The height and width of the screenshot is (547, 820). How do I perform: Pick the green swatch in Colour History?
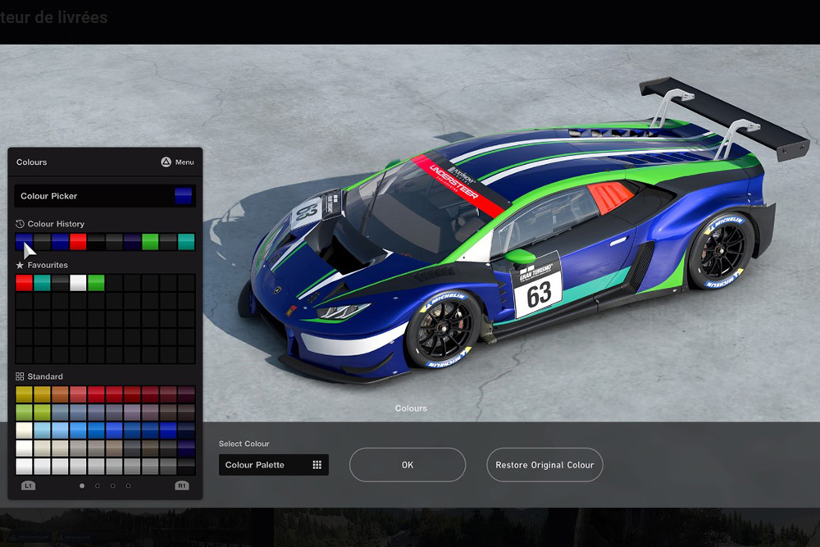pos(150,242)
